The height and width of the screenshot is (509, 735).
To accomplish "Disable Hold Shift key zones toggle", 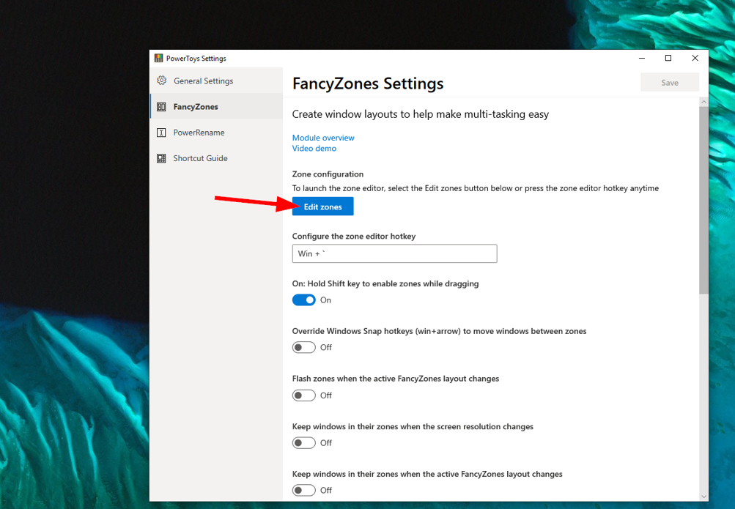I will [x=304, y=300].
